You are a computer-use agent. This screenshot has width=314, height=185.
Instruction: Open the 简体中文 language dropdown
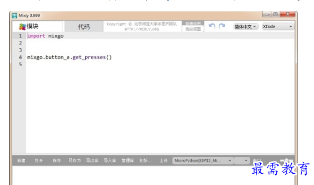click(x=246, y=27)
